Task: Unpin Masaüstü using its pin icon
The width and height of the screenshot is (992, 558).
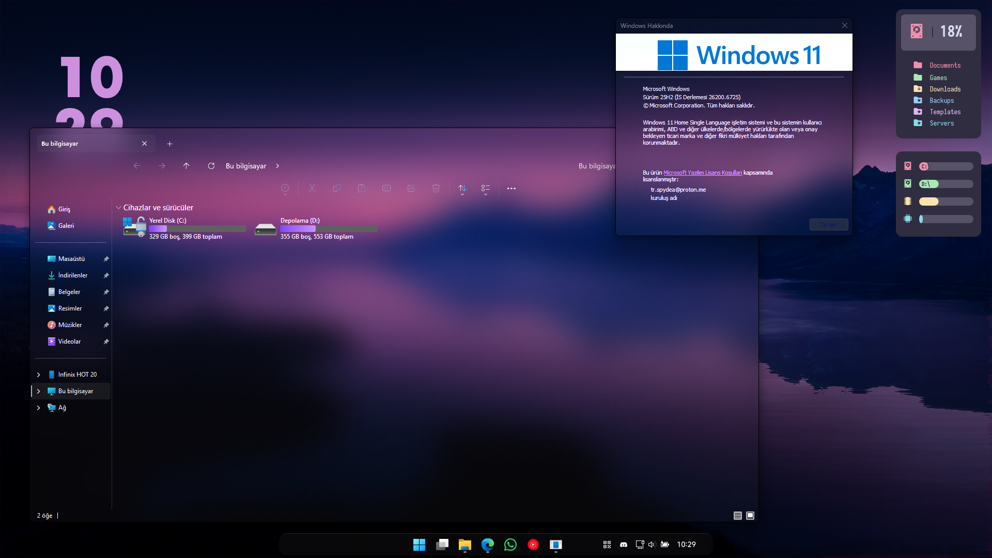Action: point(106,259)
